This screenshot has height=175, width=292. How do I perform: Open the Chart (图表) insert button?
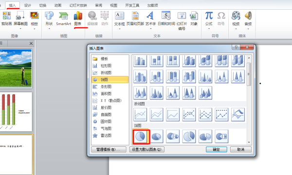[x=78, y=18]
